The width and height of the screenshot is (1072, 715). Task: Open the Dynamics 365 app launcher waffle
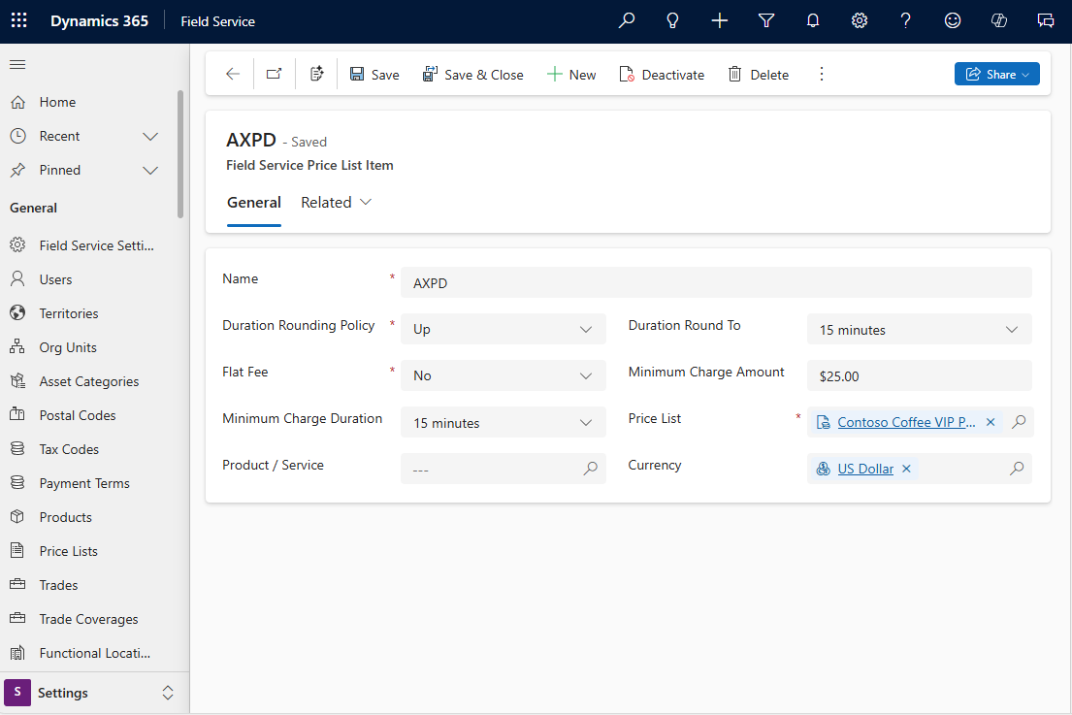click(18, 20)
